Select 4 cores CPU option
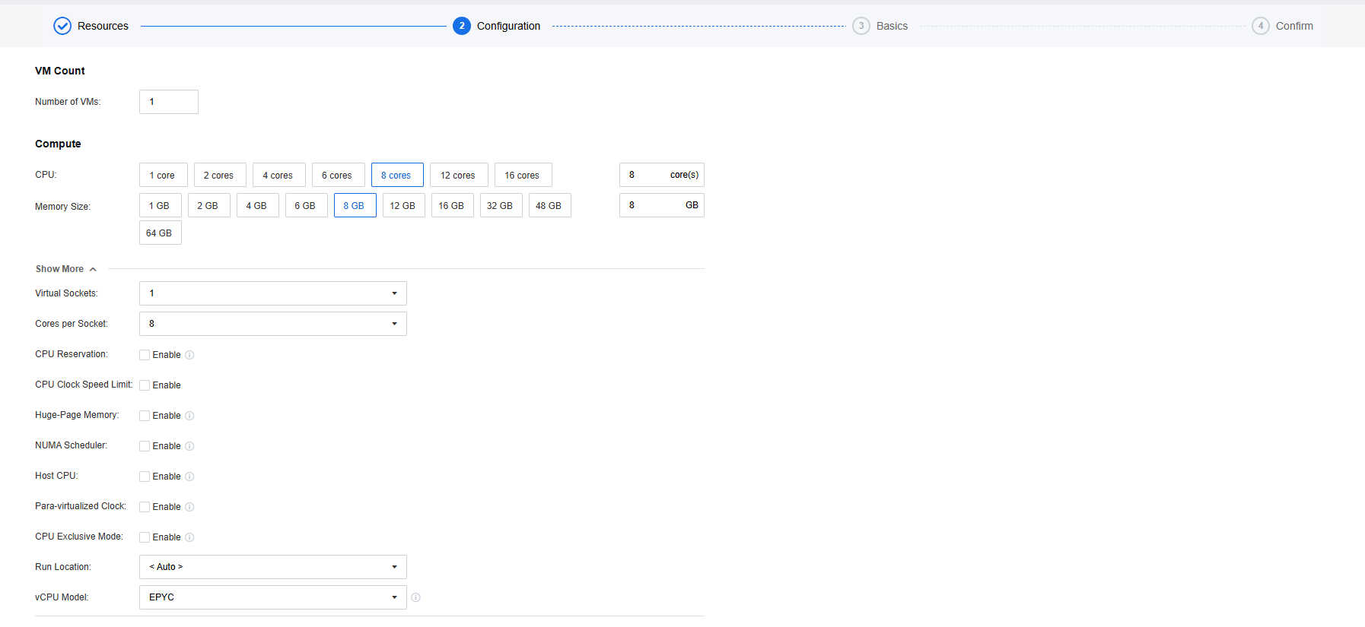 pos(279,175)
